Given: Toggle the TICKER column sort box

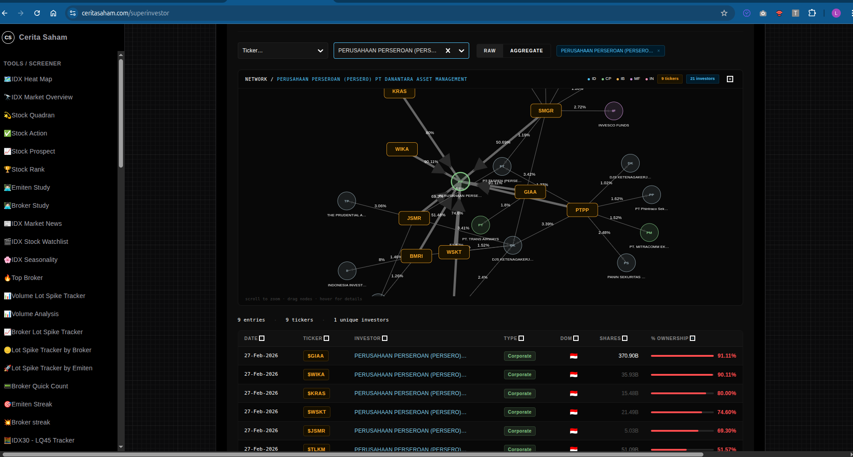Looking at the screenshot, I should pyautogui.click(x=326, y=338).
